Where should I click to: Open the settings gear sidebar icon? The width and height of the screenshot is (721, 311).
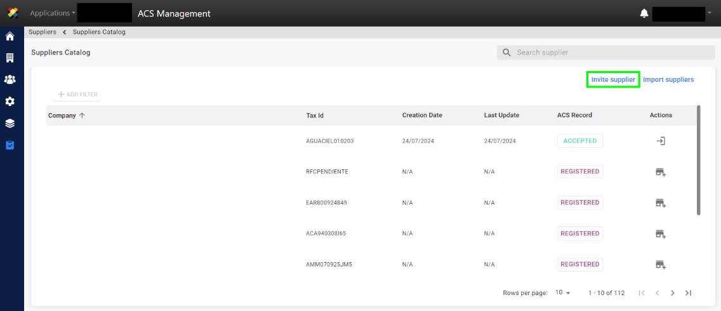(x=10, y=101)
